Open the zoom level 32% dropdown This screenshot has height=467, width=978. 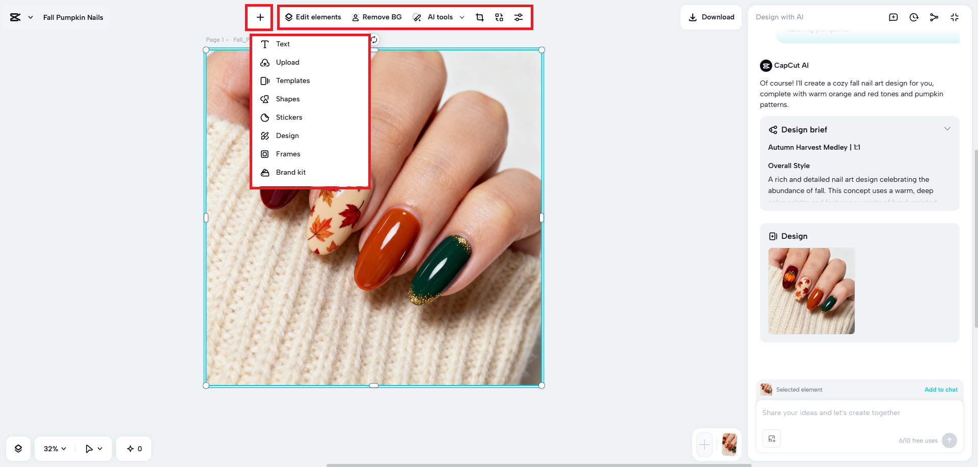[54, 449]
